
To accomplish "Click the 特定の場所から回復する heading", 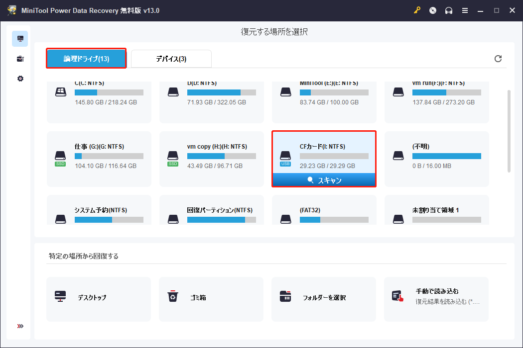I will click(84, 256).
